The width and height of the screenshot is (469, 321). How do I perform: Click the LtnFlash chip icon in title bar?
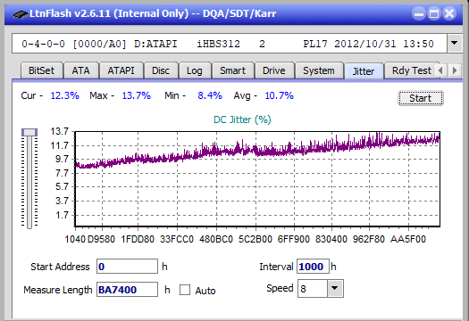pos(20,14)
